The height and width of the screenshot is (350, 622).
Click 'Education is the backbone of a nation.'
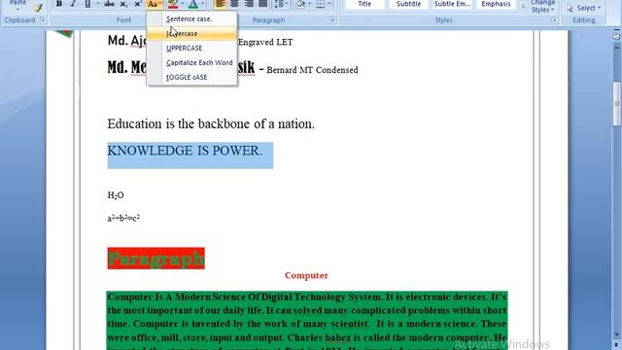click(x=211, y=124)
